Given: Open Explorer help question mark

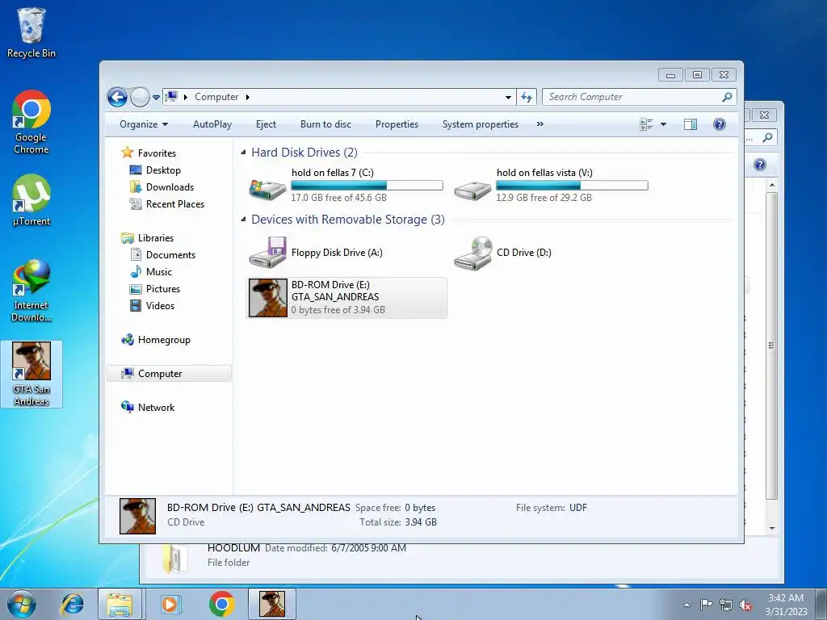Looking at the screenshot, I should (x=720, y=124).
